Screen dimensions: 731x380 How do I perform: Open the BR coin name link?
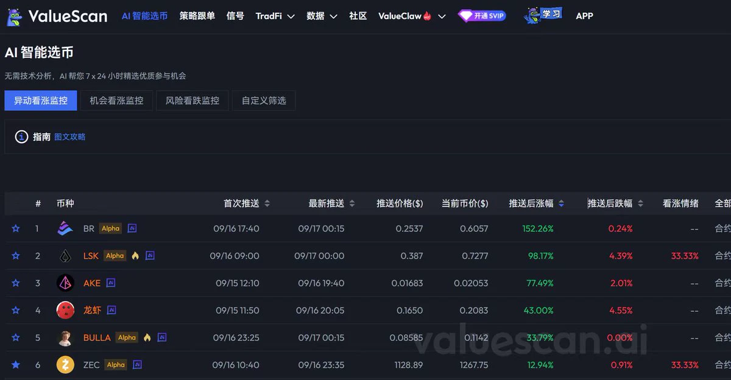tap(89, 228)
